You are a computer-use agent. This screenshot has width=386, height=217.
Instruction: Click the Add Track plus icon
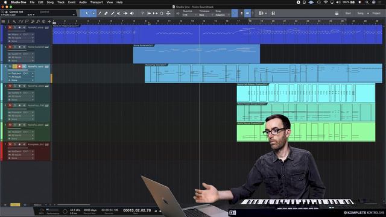(x=49, y=22)
